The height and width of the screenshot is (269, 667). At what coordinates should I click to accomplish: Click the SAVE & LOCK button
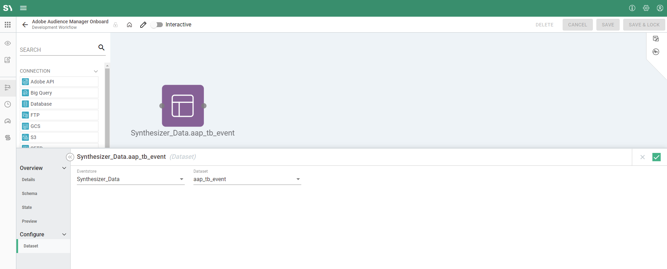[644, 25]
